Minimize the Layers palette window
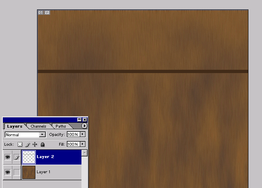This screenshot has width=262, height=188. point(79,119)
